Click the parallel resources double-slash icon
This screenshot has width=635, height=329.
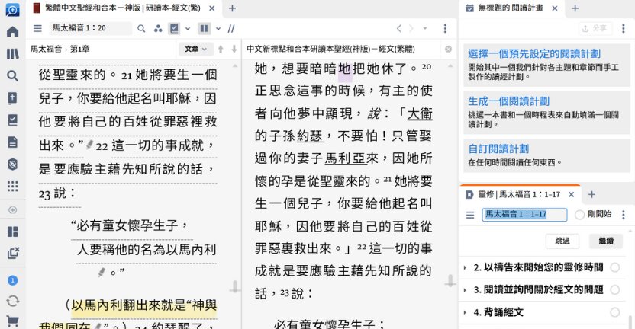point(231,28)
